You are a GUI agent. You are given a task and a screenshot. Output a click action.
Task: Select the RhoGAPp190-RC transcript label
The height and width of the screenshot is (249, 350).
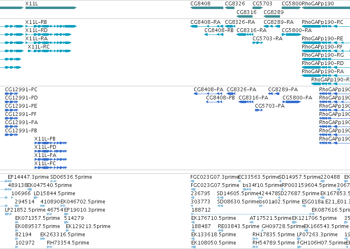click(x=322, y=22)
